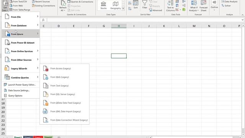Screen dimensions: 245x138
Task: Expand the formula bar
Action: point(242,20)
